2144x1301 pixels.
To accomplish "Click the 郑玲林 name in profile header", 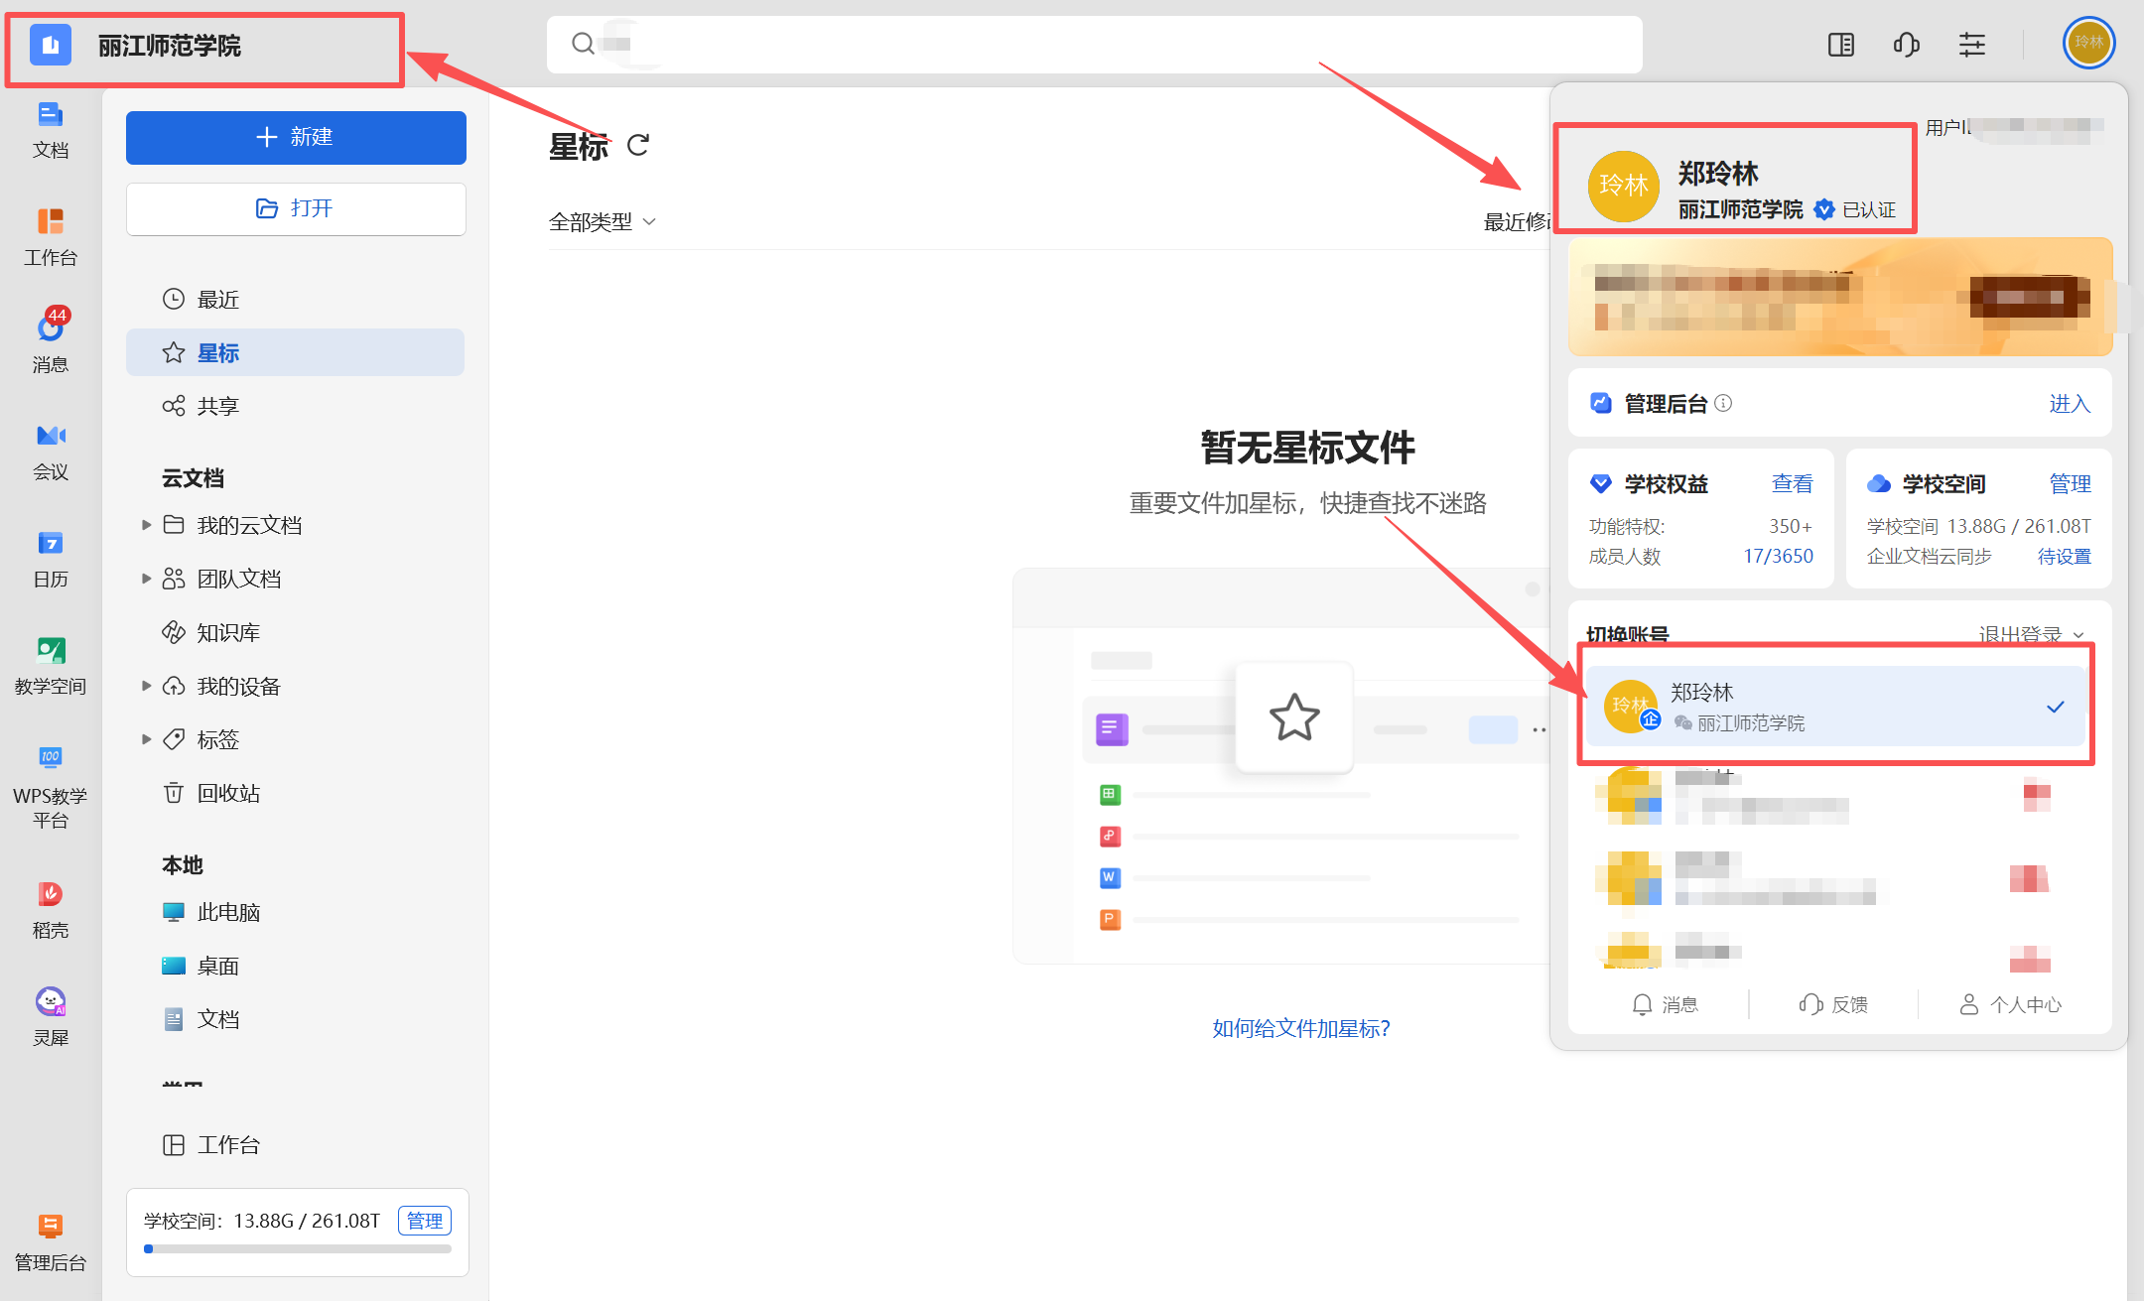I will pyautogui.click(x=1718, y=173).
